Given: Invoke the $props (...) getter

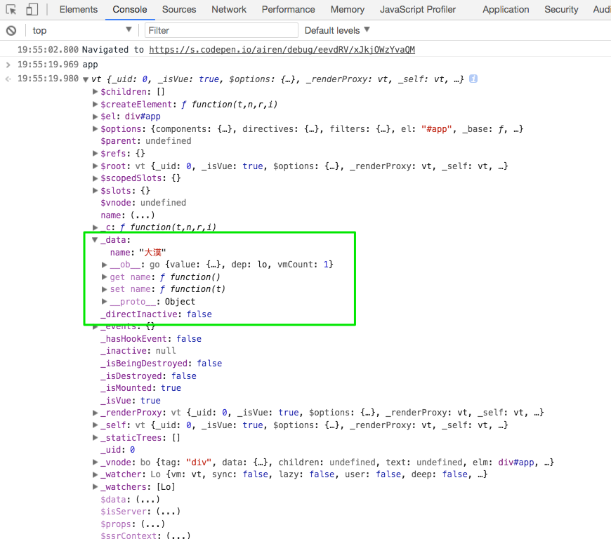Looking at the screenshot, I should (153, 524).
